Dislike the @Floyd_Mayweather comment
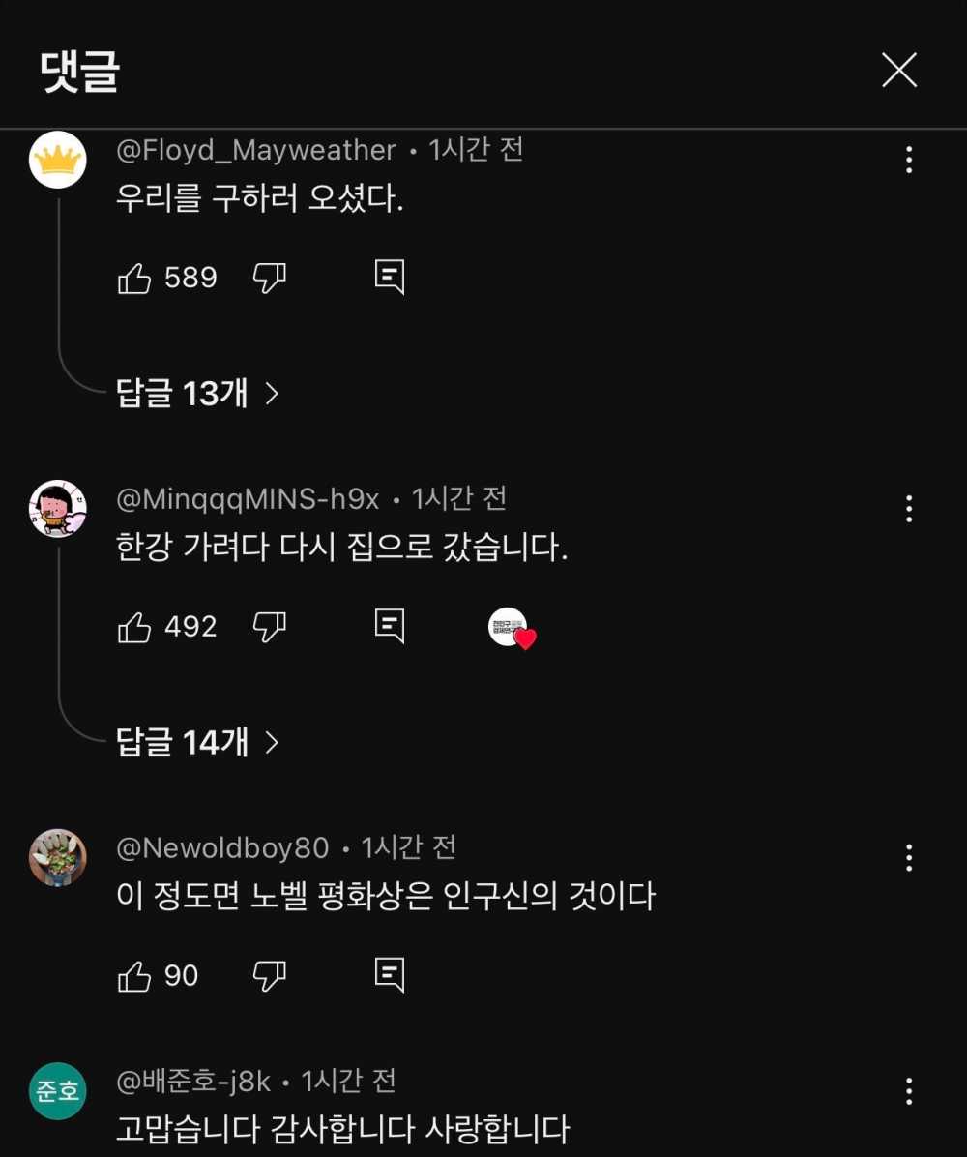Screen dimensions: 967x1157 (269, 279)
